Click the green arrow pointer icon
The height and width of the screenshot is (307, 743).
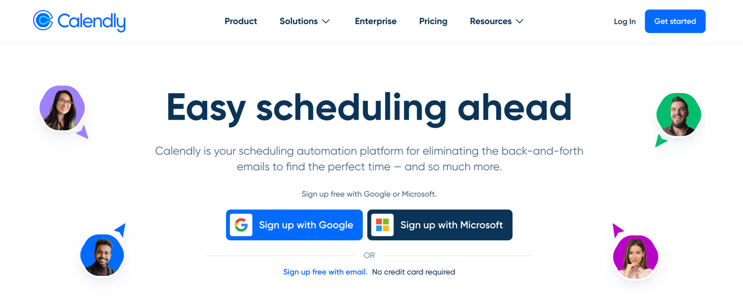pos(660,140)
